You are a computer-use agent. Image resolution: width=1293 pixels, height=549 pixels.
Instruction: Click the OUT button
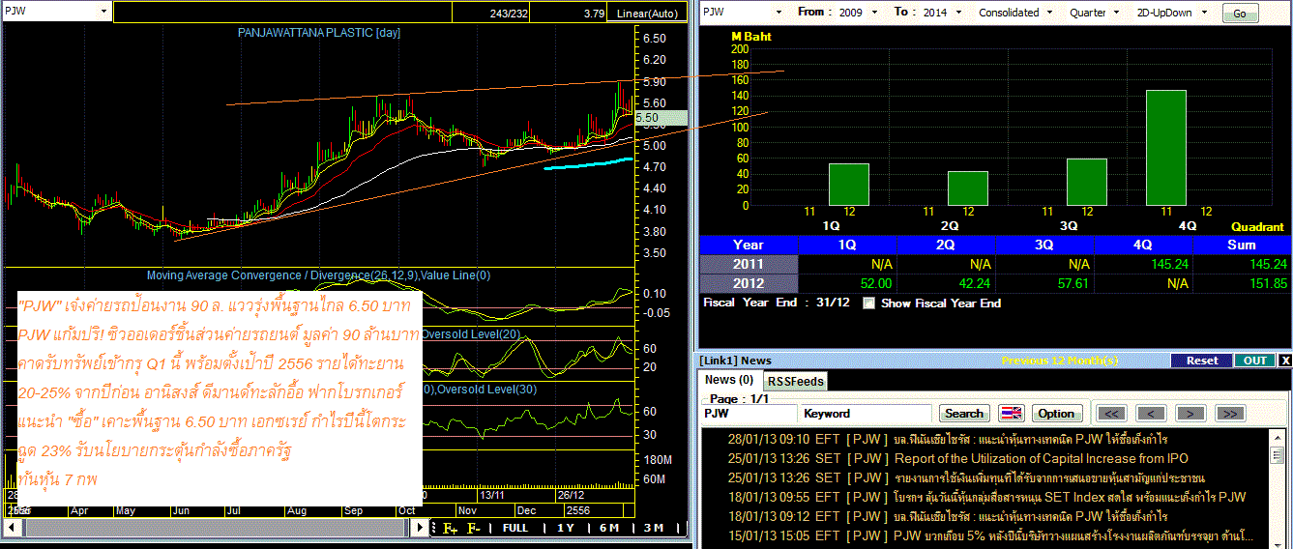[1254, 361]
